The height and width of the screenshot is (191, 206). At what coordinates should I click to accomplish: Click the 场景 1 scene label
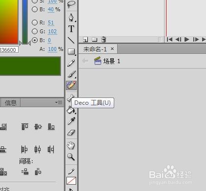point(112,61)
